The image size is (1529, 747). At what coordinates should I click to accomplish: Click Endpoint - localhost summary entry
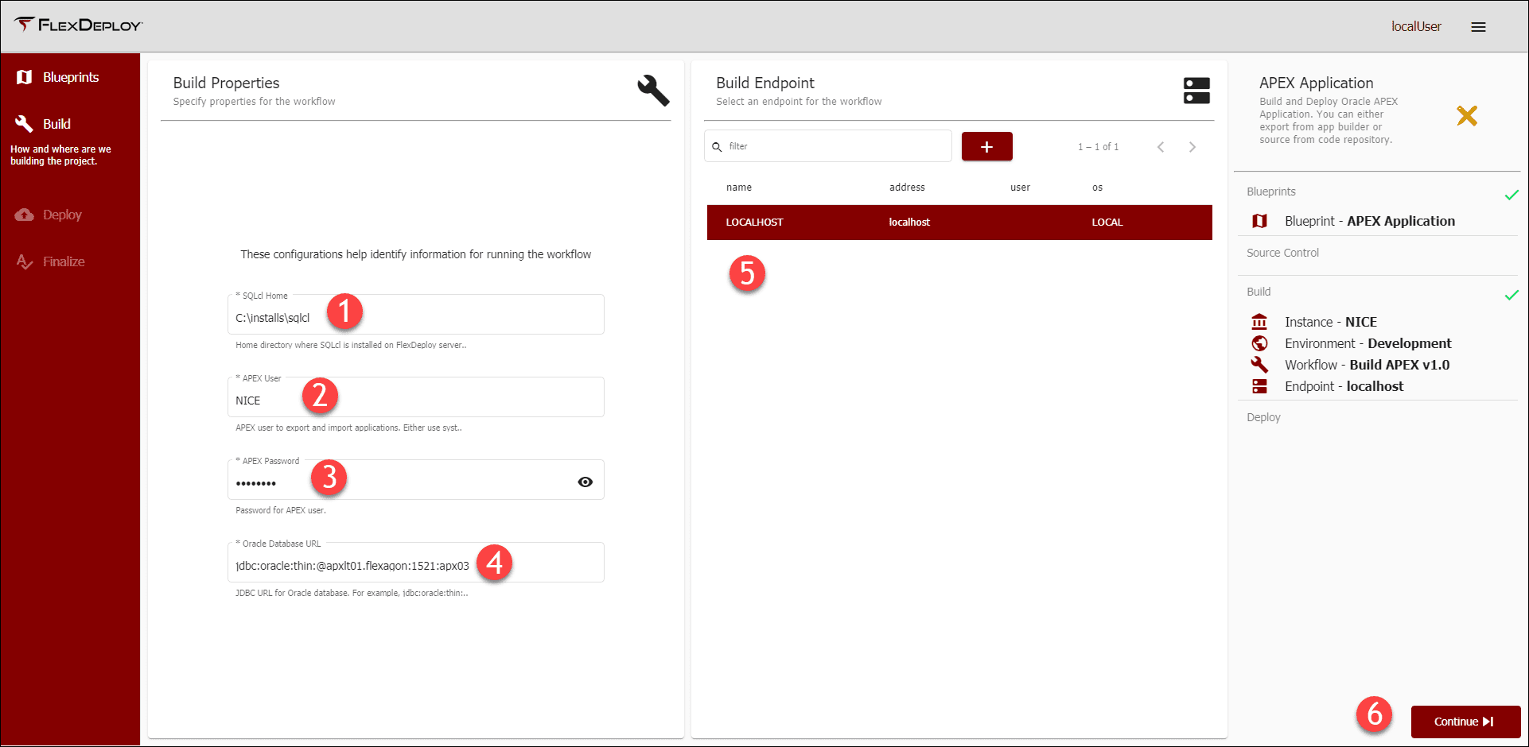pos(1344,386)
